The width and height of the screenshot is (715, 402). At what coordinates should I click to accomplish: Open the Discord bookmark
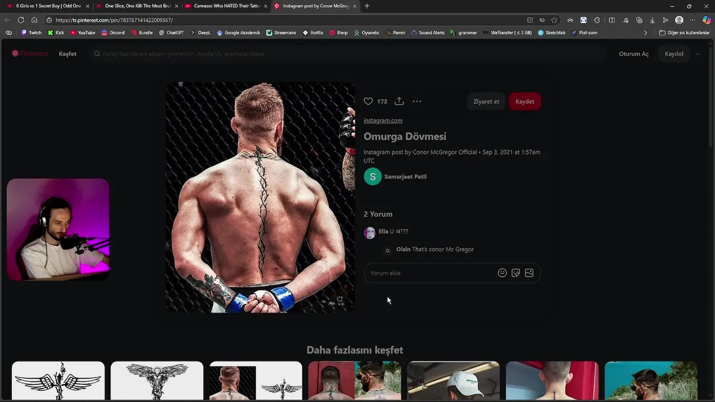click(x=113, y=33)
